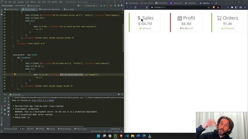
Task: Open Run panel settings gear
Action: [x=119, y=94]
